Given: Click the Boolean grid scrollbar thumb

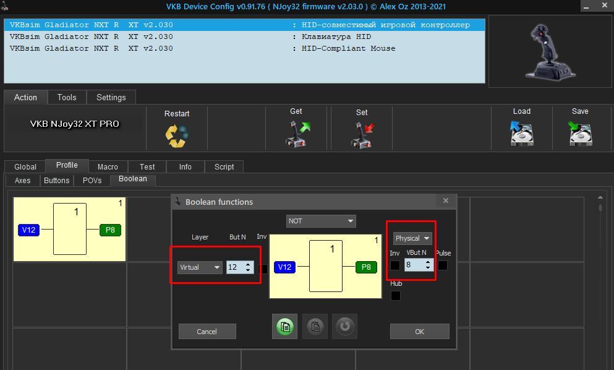Looking at the screenshot, I should coord(600,207).
